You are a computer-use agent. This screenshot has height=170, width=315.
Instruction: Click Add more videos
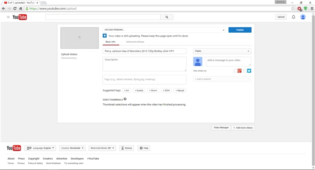[x=243, y=128]
